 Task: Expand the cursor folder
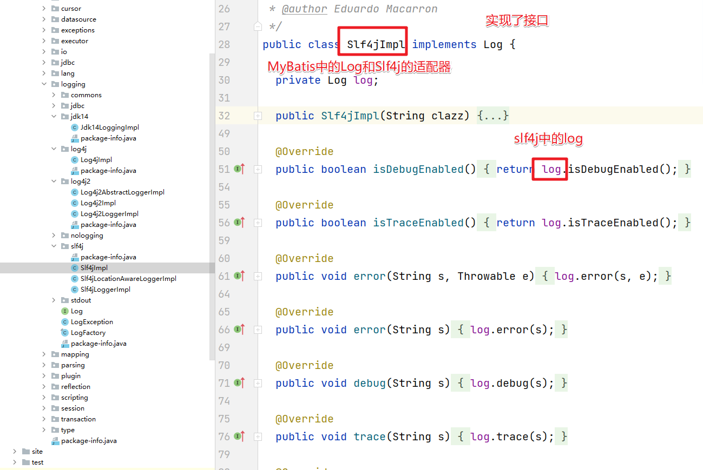coord(44,9)
